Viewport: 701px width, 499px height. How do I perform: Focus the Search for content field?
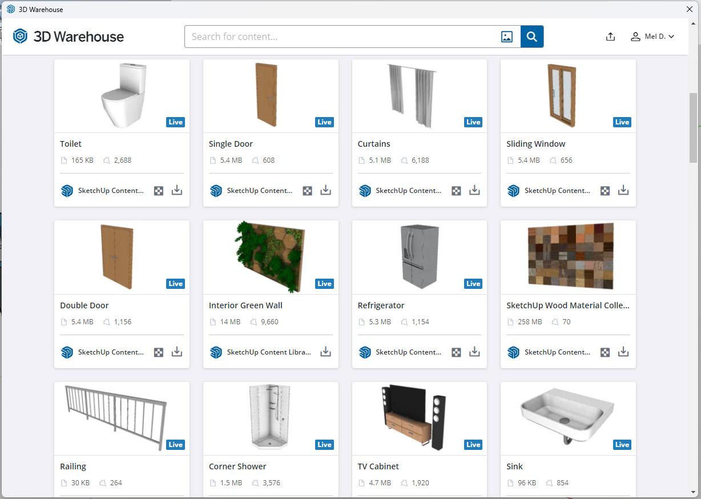[x=343, y=37]
